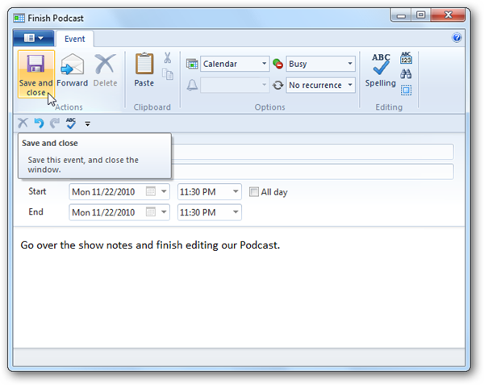This screenshot has width=484, height=385.
Task: Open the End date calendar picker
Action: pos(152,212)
